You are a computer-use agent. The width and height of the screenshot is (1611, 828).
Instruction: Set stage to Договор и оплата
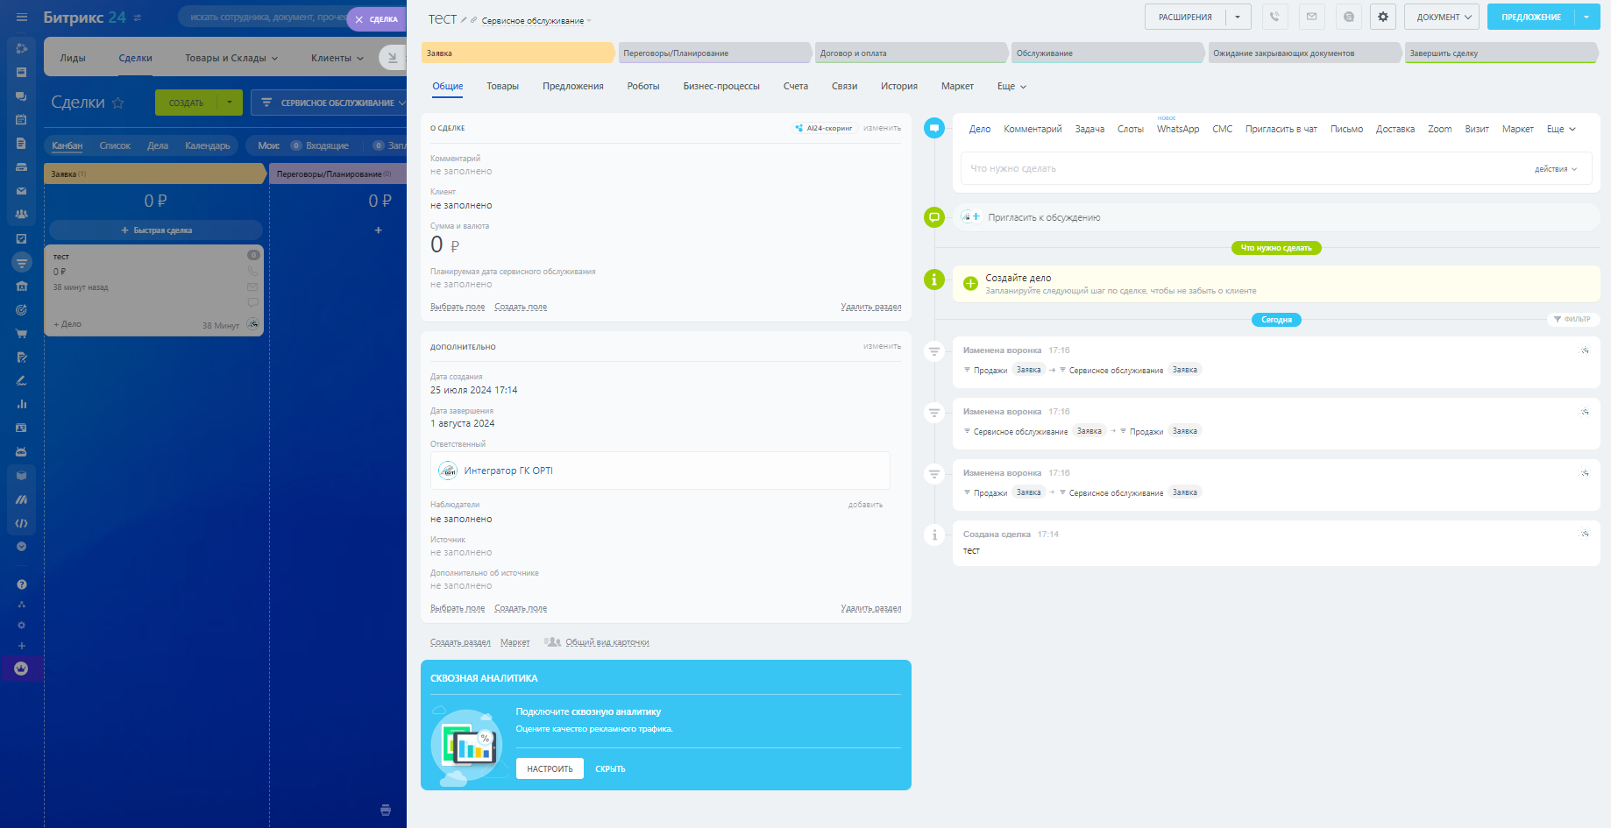[912, 53]
